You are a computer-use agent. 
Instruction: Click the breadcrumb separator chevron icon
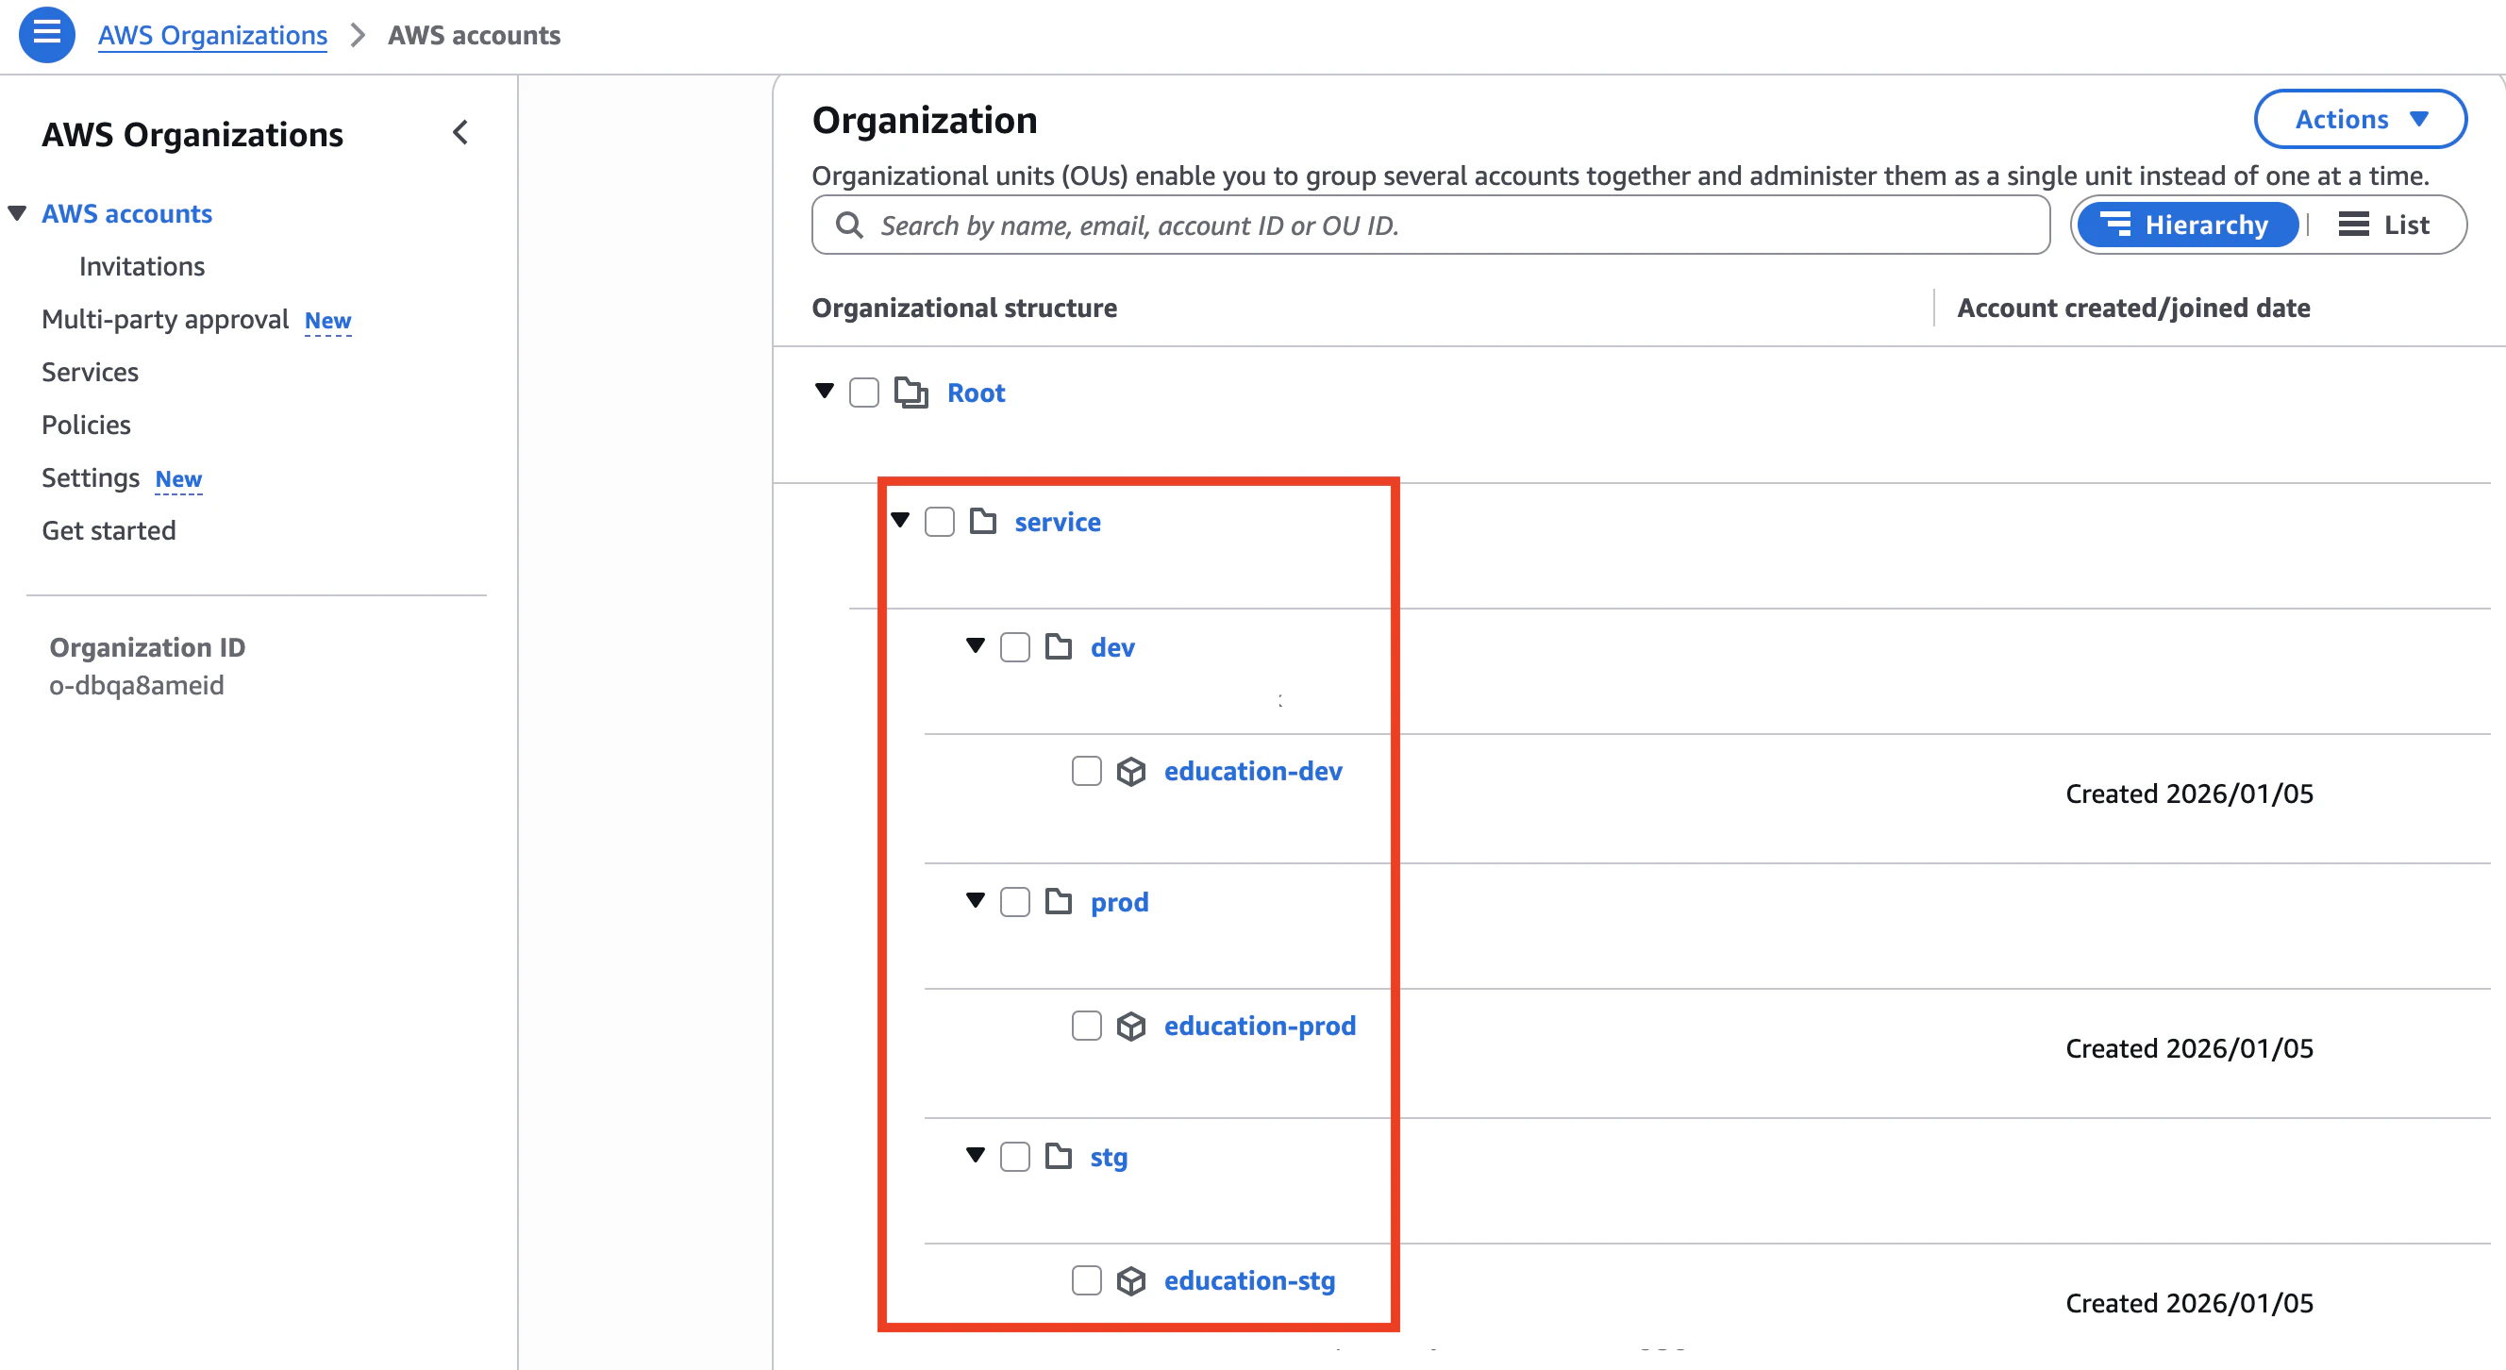click(x=358, y=35)
